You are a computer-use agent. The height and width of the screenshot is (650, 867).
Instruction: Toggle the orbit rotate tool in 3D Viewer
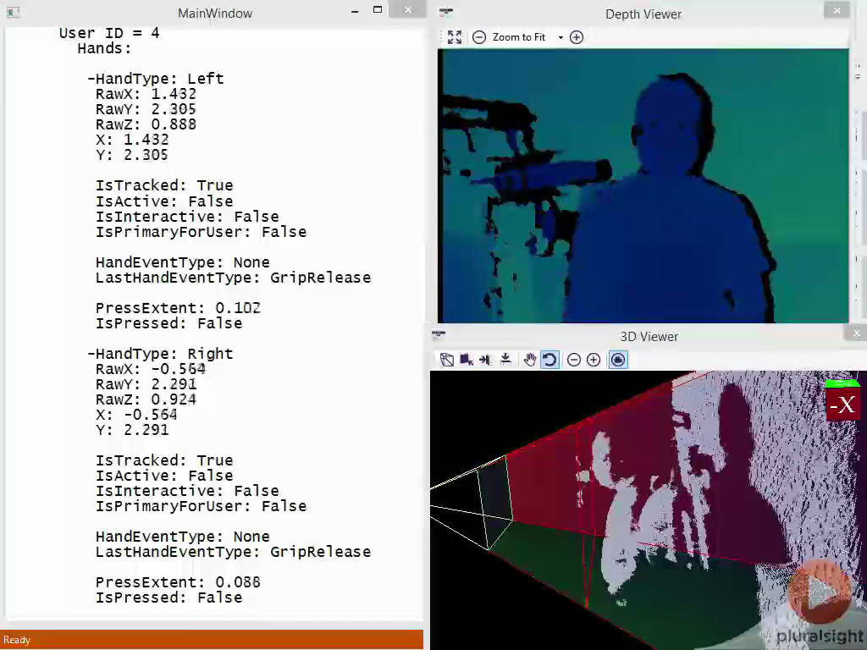point(549,360)
